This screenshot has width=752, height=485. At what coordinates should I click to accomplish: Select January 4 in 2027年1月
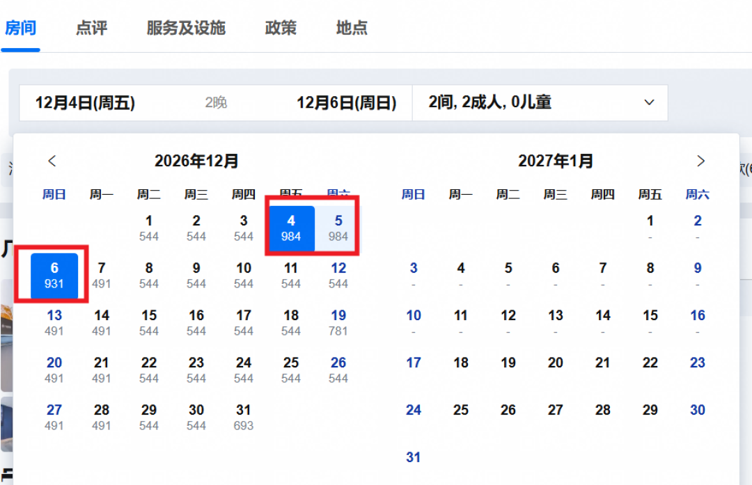461,275
